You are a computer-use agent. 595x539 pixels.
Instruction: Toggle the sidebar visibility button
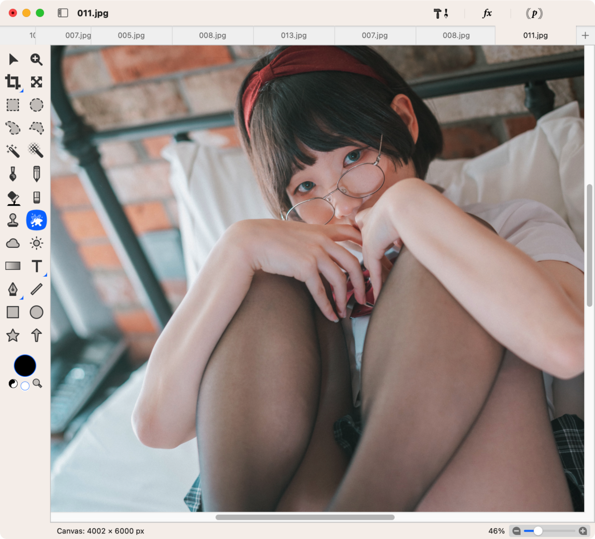coord(63,13)
